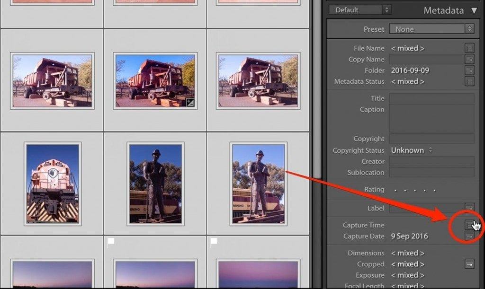
Task: Click the File Name edit icon
Action: [x=469, y=48]
